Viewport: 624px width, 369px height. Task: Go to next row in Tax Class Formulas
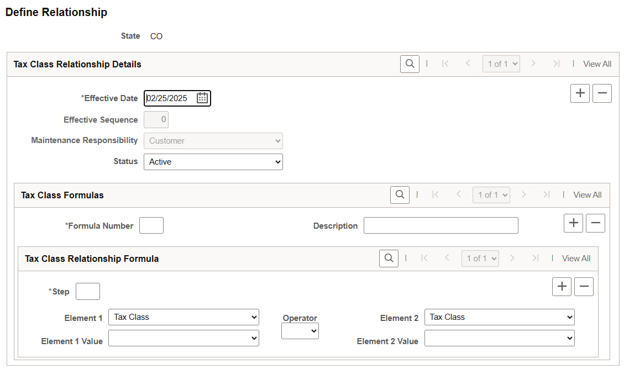524,194
